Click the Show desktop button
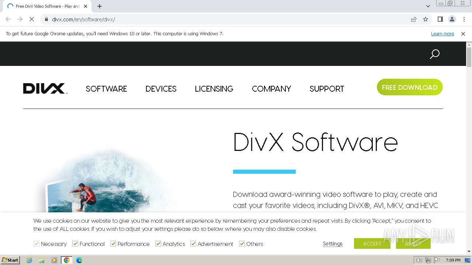 [468, 260]
